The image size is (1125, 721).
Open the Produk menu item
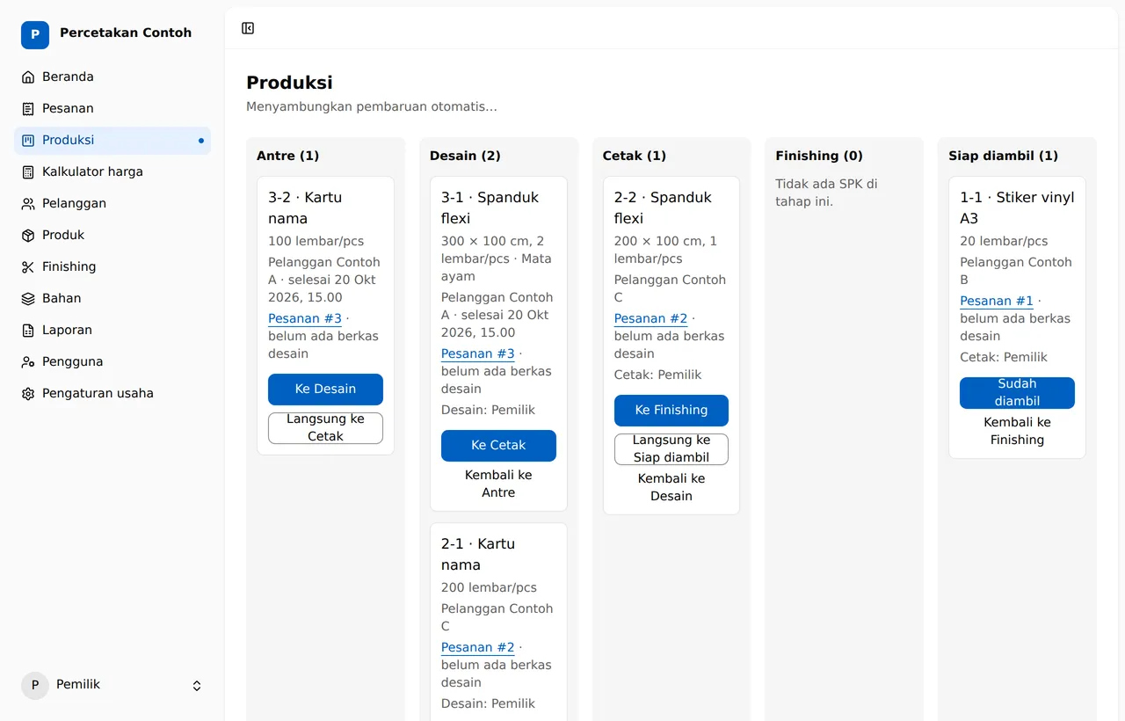pyautogui.click(x=112, y=235)
